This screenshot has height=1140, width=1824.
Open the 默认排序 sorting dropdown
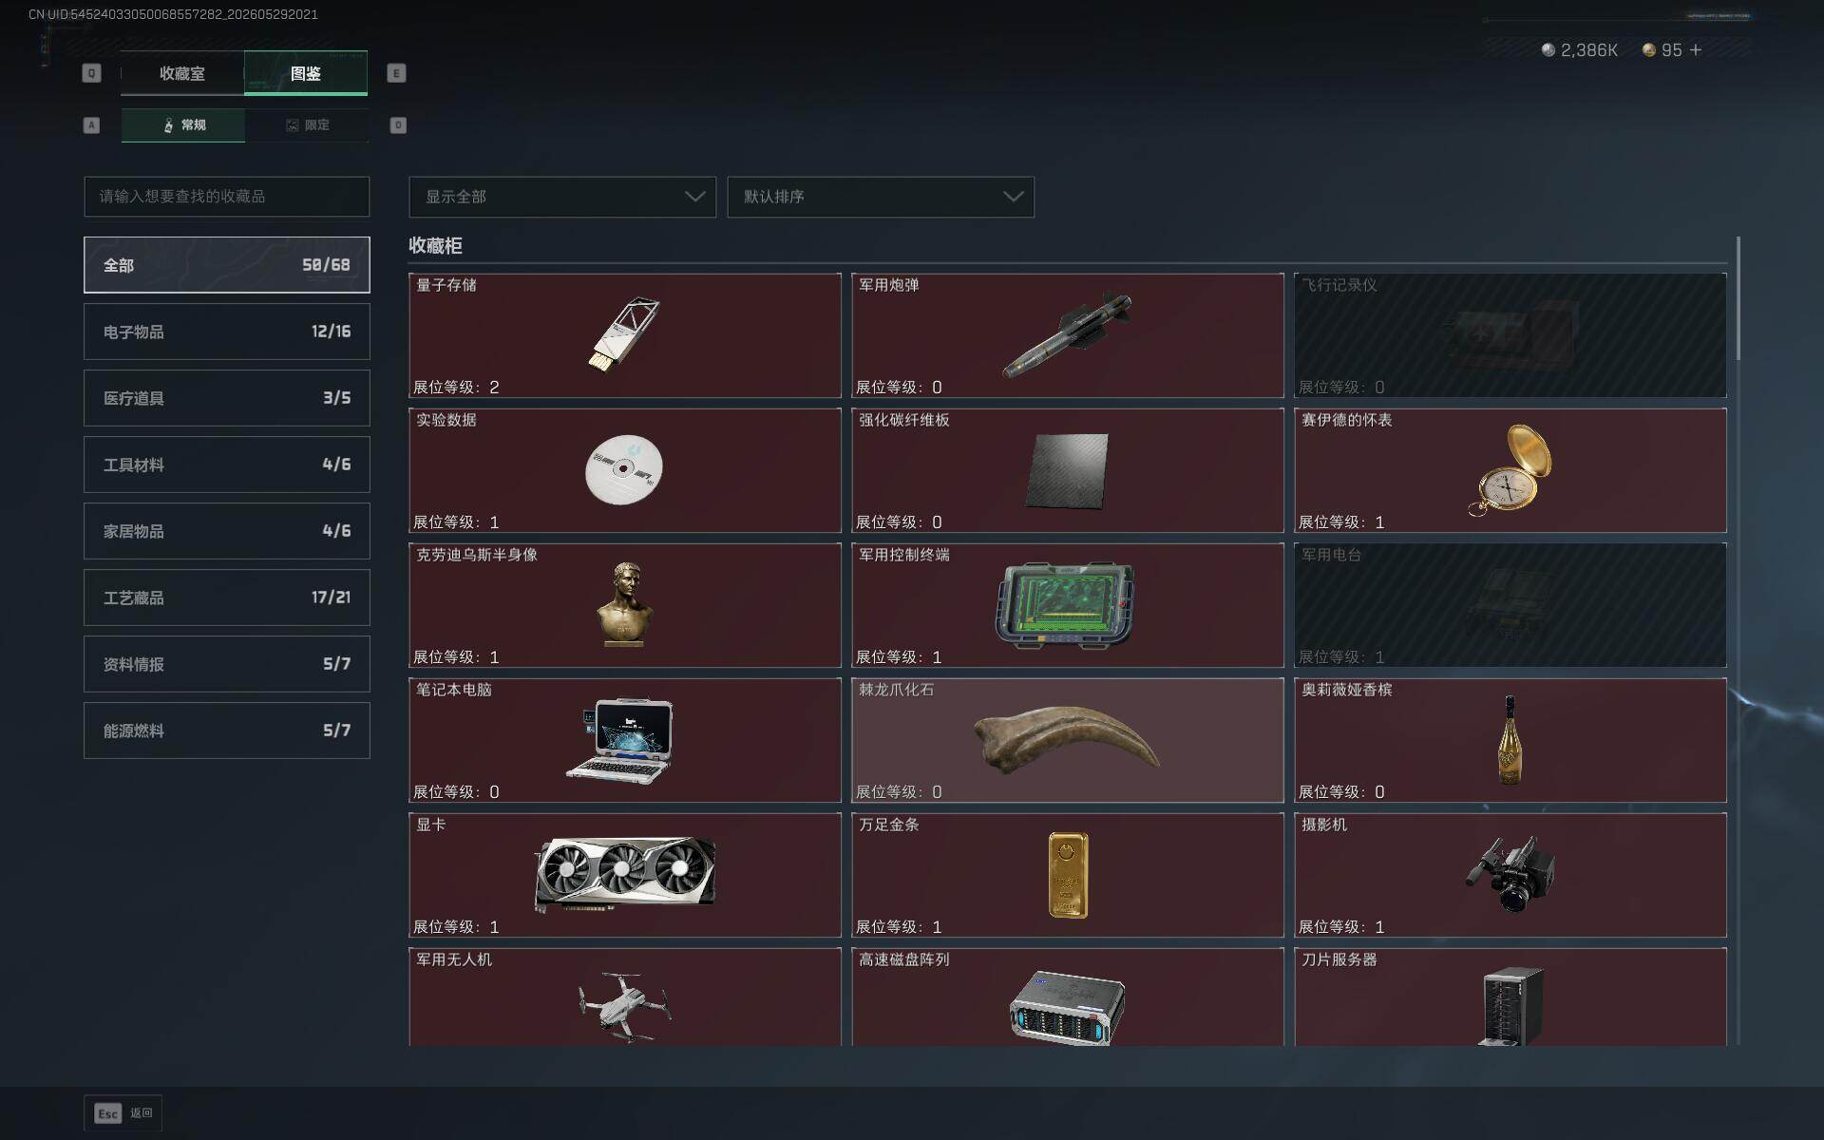pyautogui.click(x=881, y=197)
